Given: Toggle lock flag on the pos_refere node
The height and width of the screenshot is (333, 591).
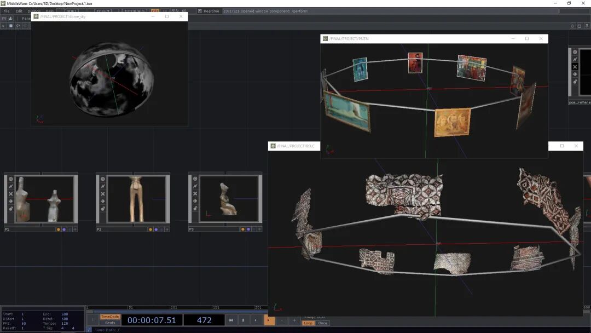Looking at the screenshot, I should pos(575,82).
